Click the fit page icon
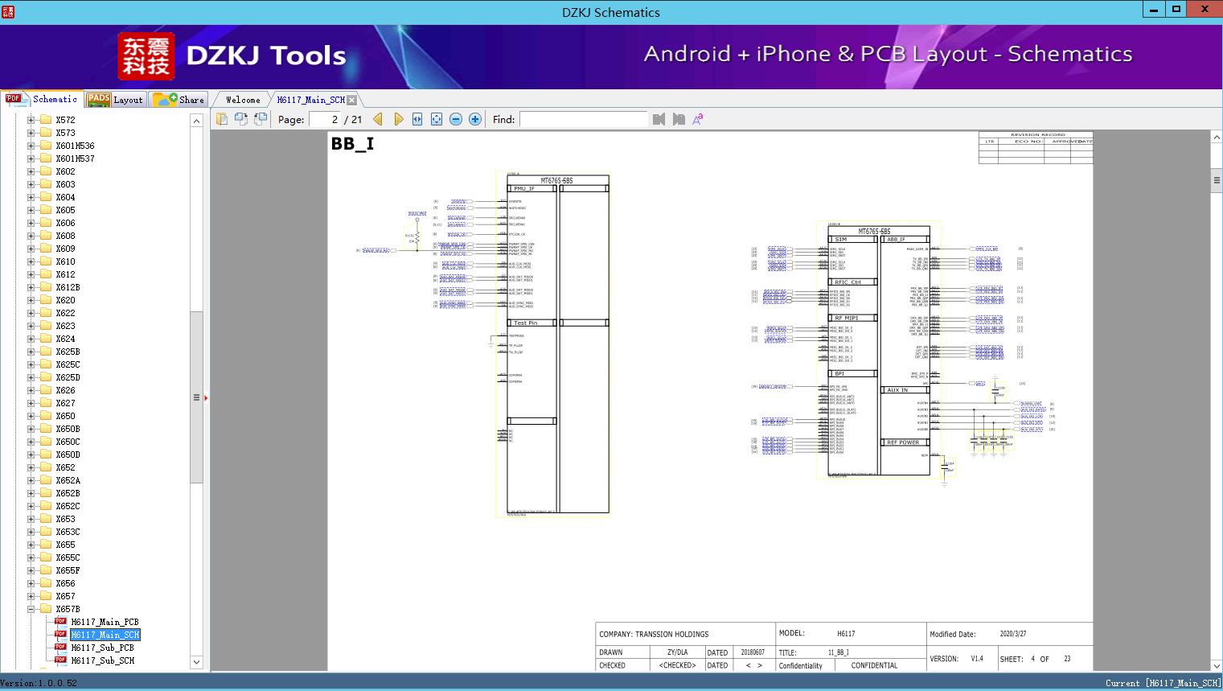1223x691 pixels. (437, 119)
